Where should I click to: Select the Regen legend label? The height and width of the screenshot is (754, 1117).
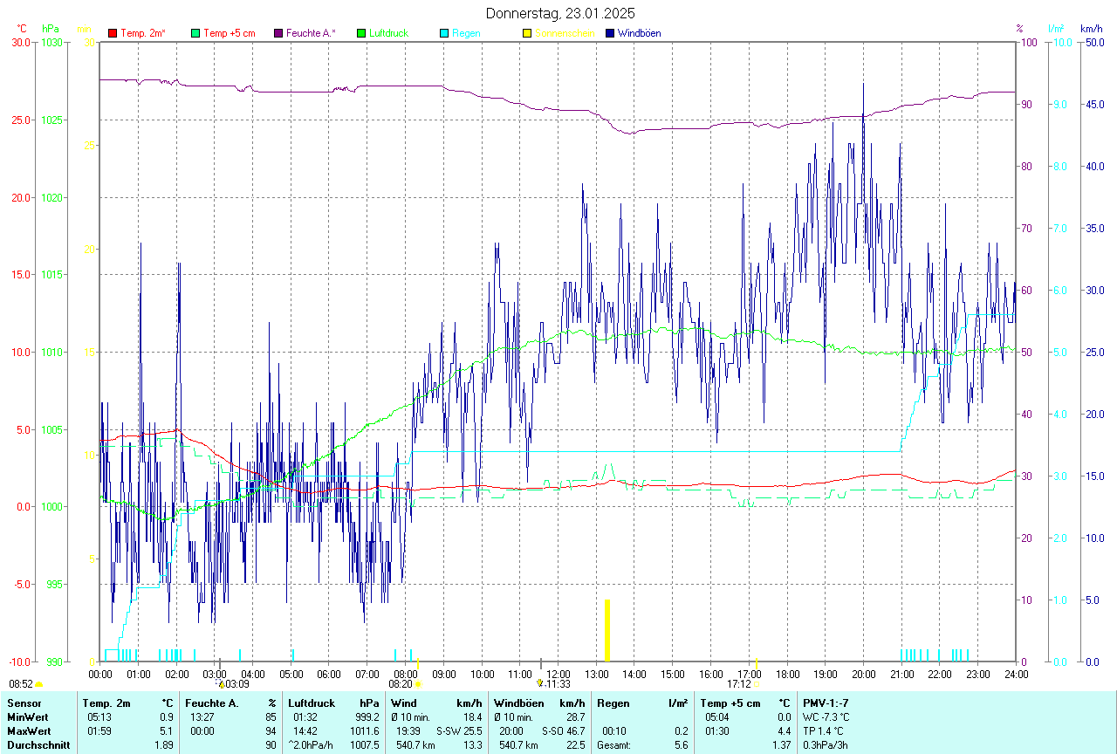click(466, 33)
